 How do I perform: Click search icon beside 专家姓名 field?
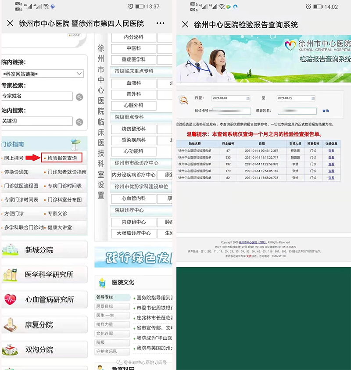79,97
